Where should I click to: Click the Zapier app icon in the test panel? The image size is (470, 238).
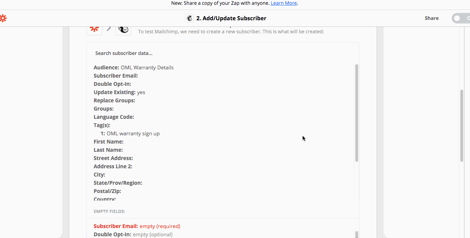point(94,30)
